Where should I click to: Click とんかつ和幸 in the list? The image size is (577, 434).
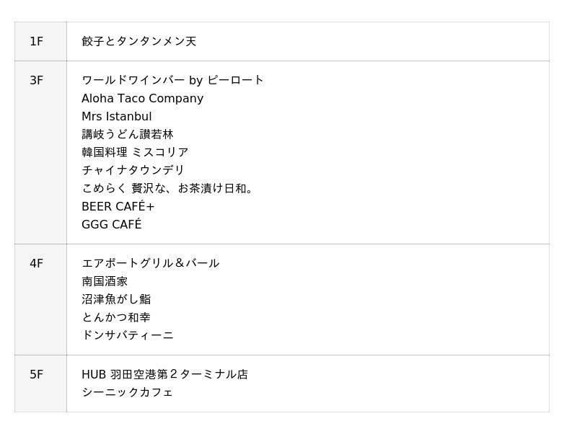point(116,317)
